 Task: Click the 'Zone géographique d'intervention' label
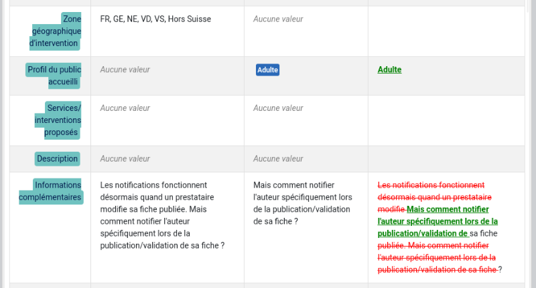55,31
